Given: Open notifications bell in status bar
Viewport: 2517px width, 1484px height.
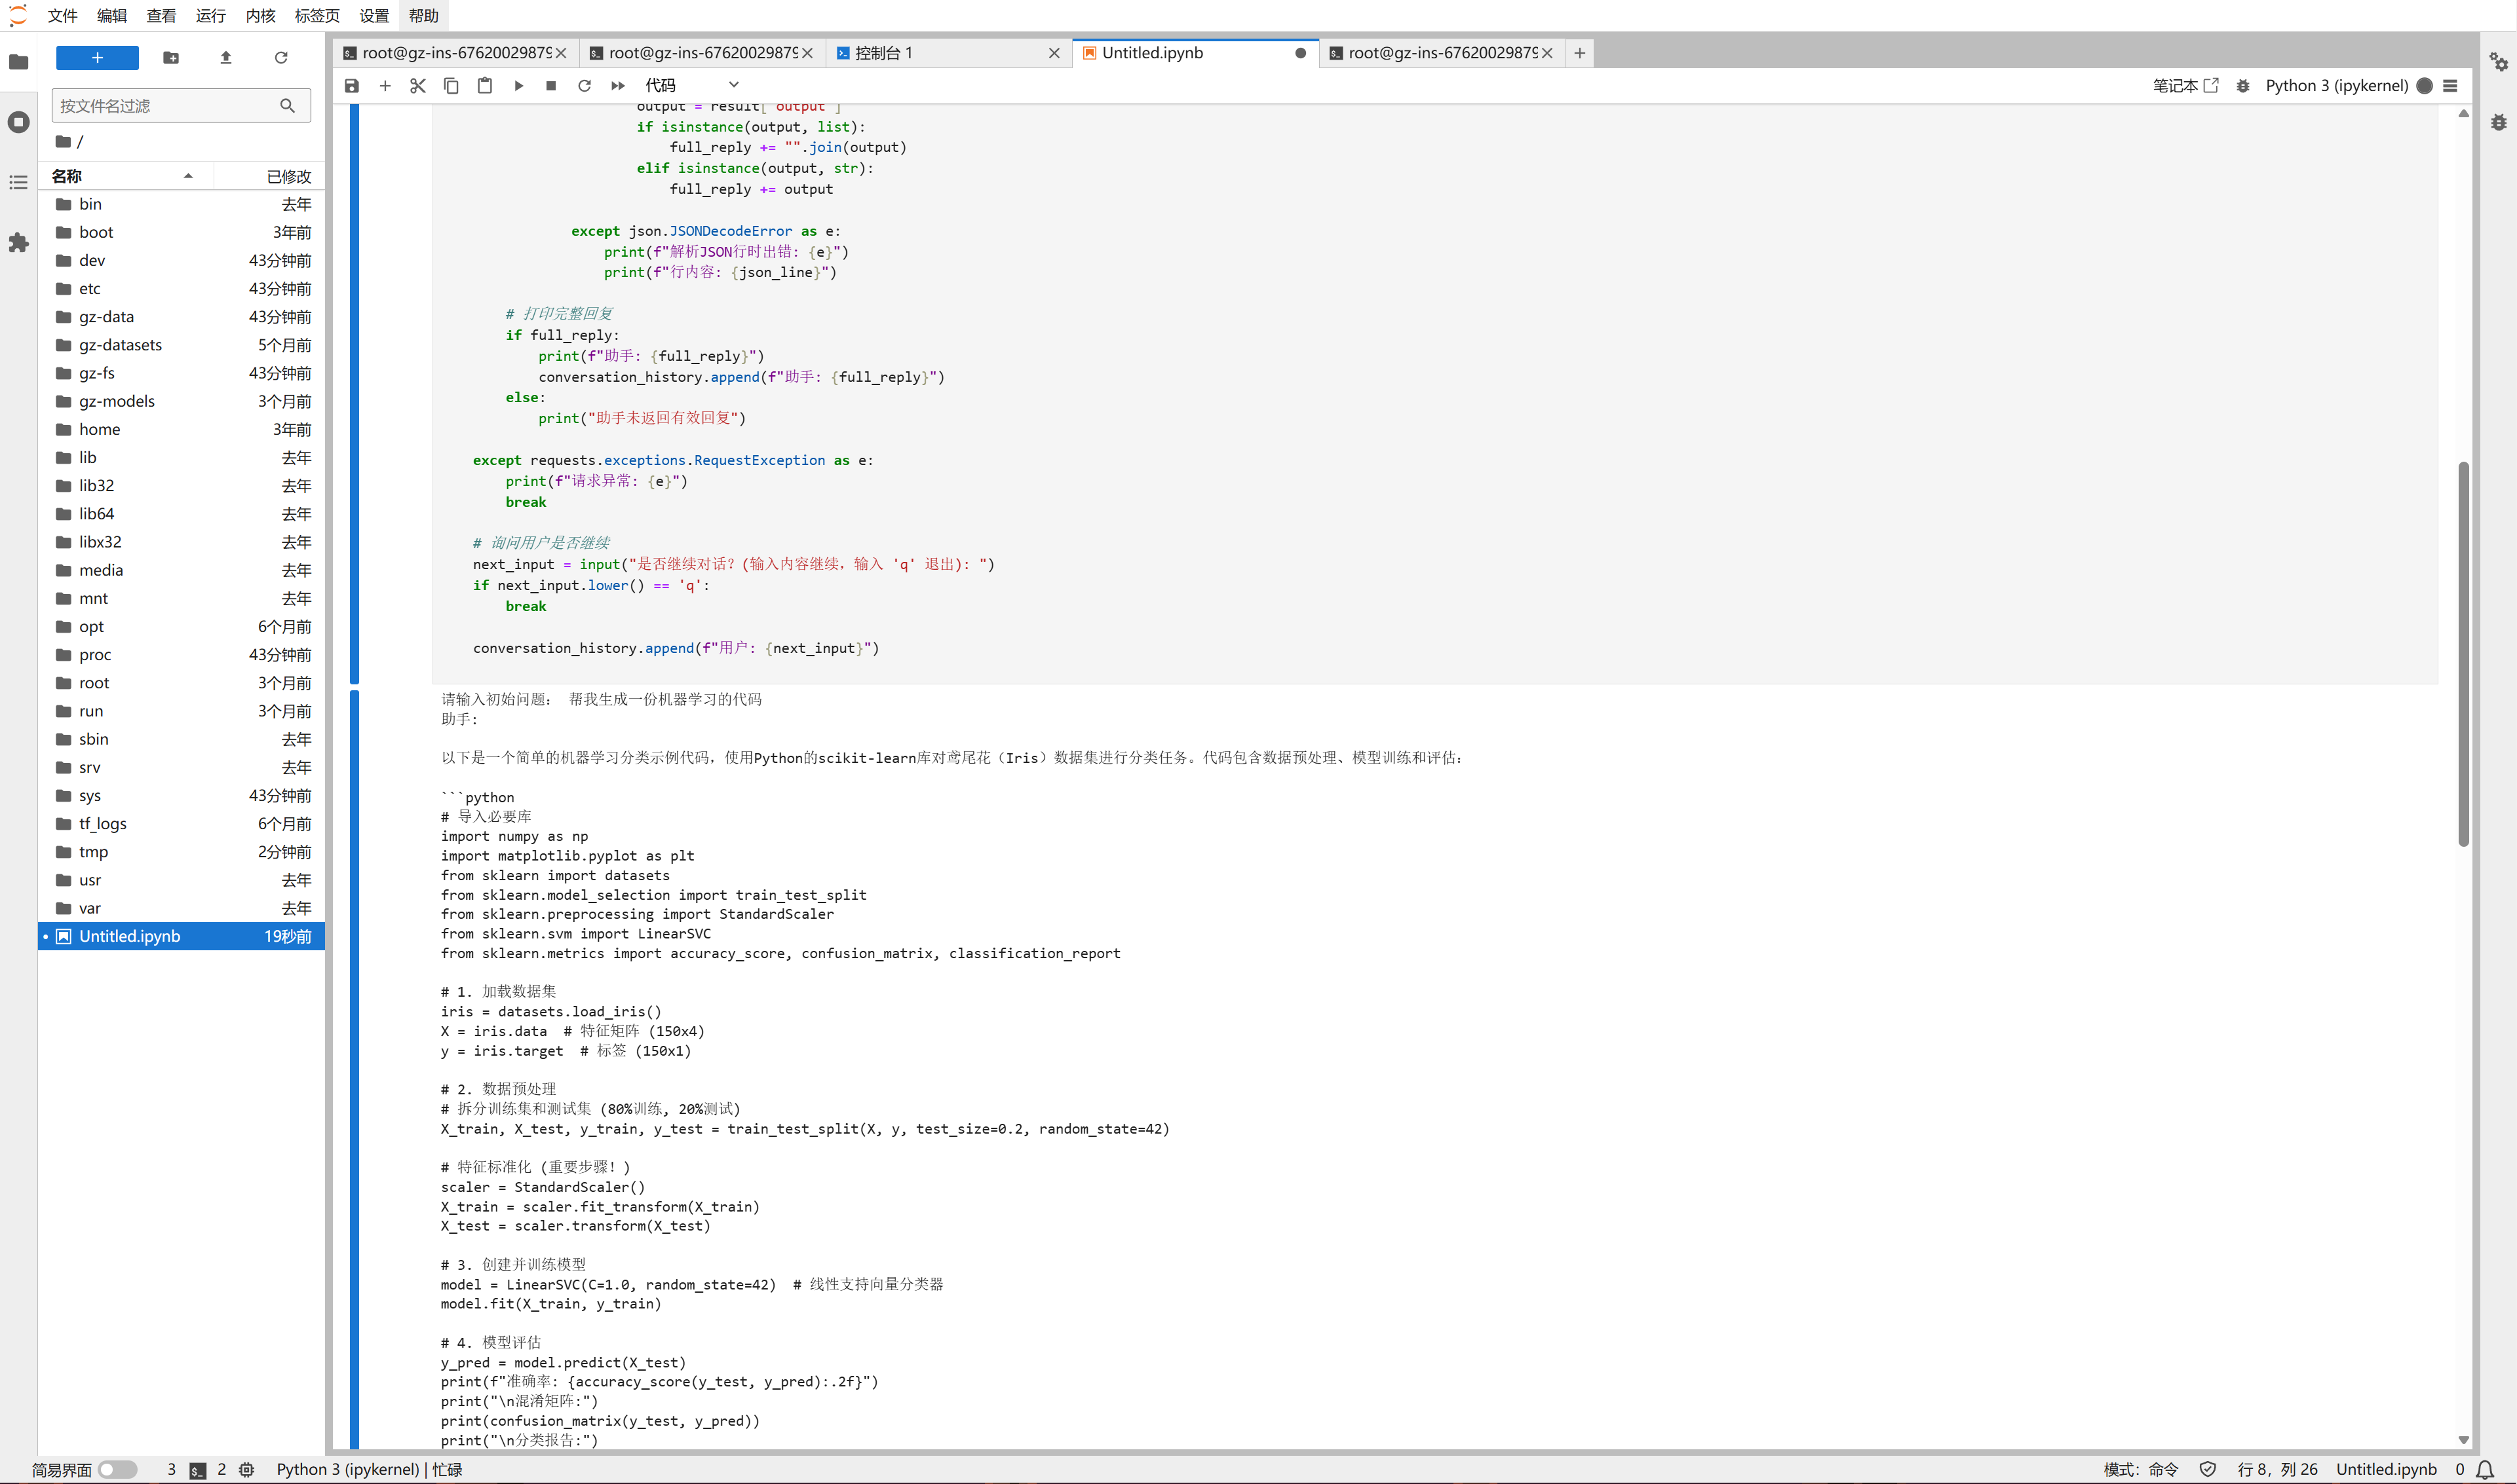Looking at the screenshot, I should click(x=2485, y=1469).
